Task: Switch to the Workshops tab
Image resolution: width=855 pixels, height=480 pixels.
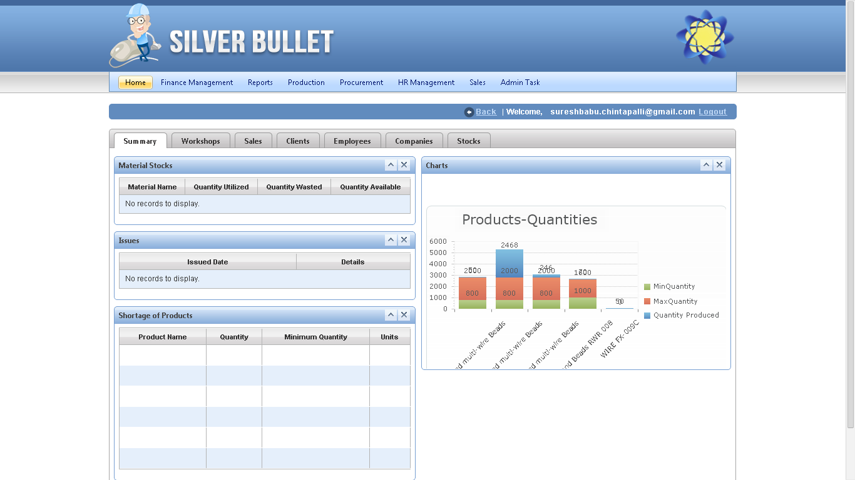Action: (x=200, y=141)
